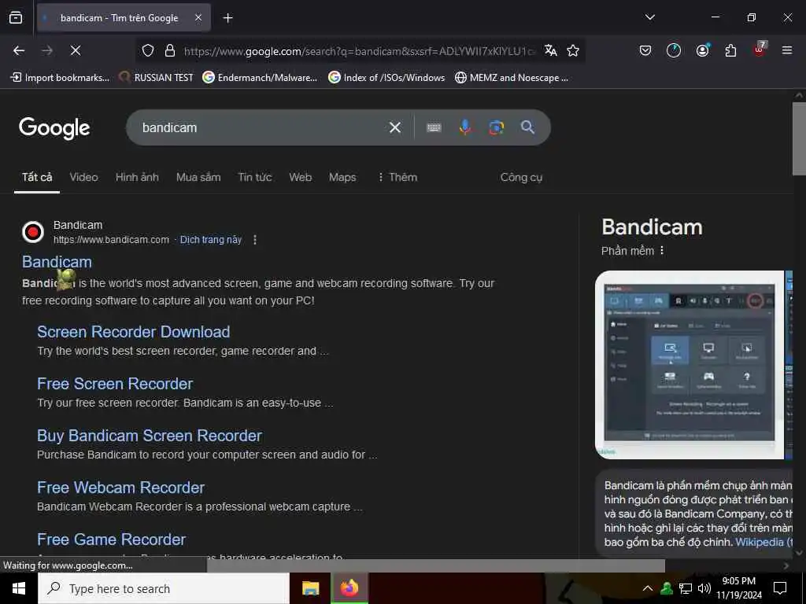The height and width of the screenshot is (604, 806).
Task: Open the tracking protection shield
Action: click(148, 50)
